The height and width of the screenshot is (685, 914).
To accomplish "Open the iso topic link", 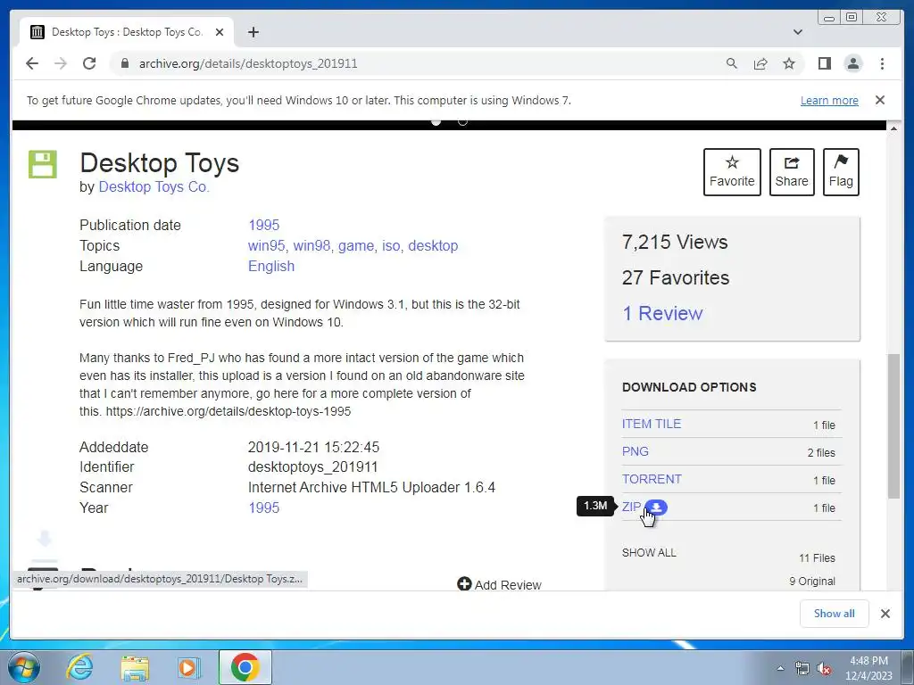I will pyautogui.click(x=391, y=246).
